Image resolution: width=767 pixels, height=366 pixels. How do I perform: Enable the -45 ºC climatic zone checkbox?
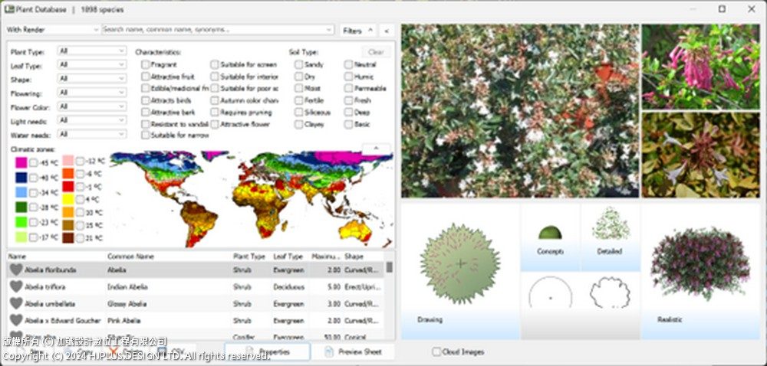coord(33,163)
